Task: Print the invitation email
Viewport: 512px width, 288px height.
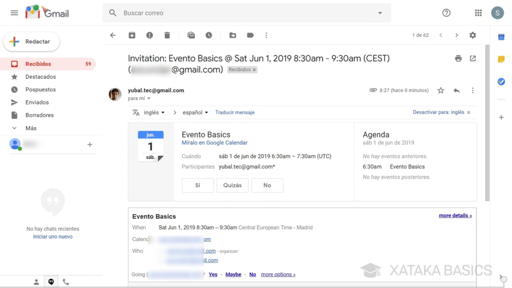Action: [458, 58]
